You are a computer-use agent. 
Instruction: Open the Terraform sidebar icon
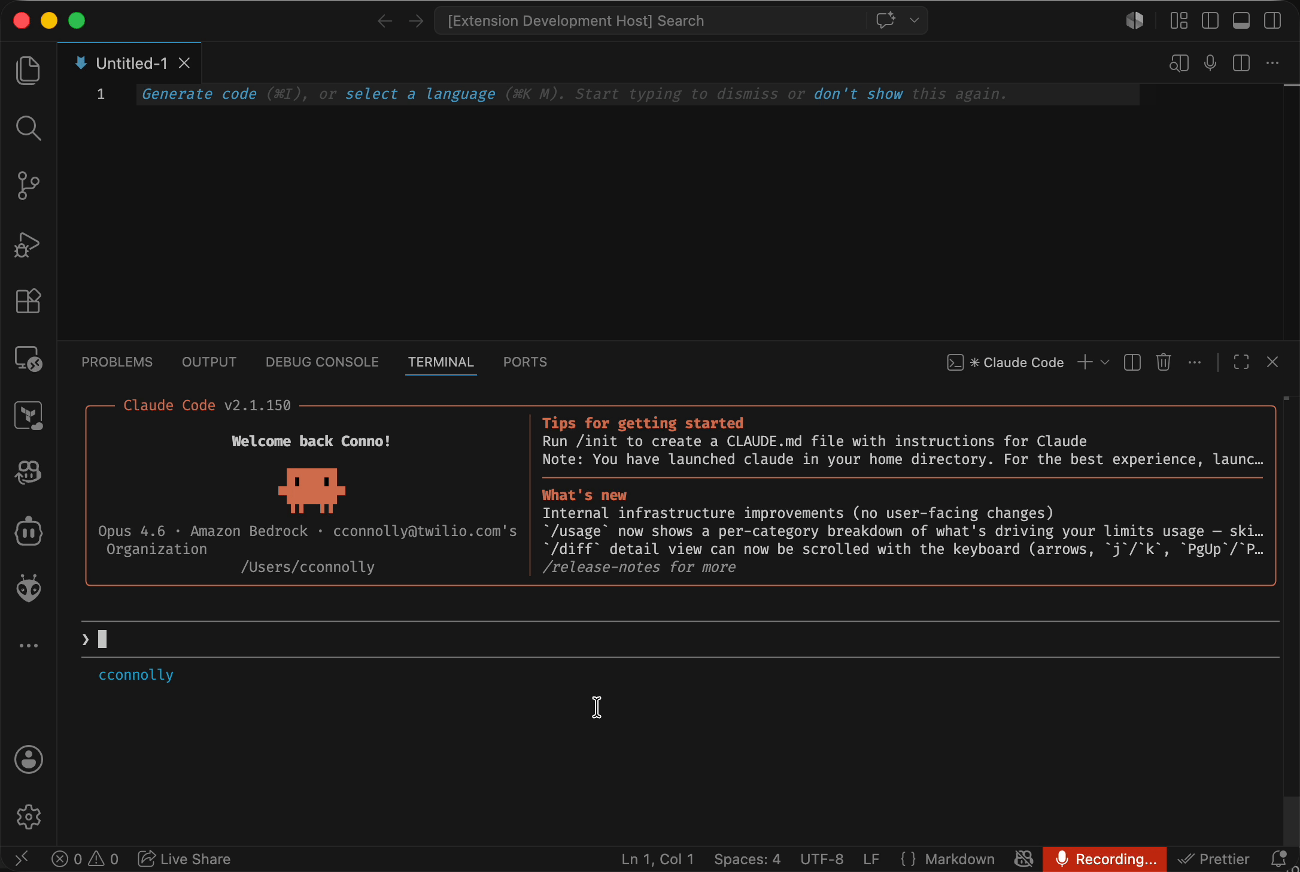pos(28,416)
